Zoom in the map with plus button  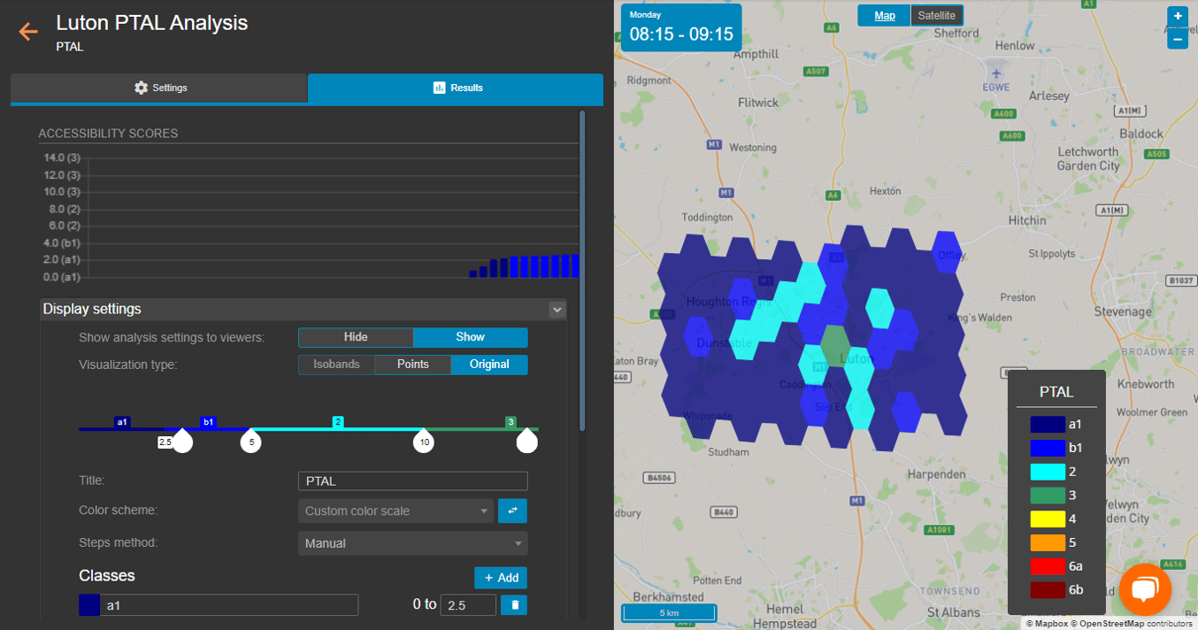[1177, 17]
